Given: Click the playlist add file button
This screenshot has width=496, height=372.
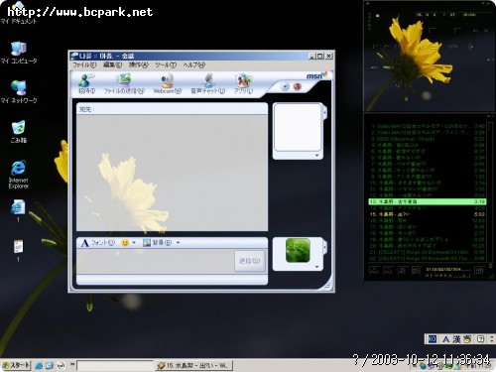Looking at the screenshot, I should 375,271.
